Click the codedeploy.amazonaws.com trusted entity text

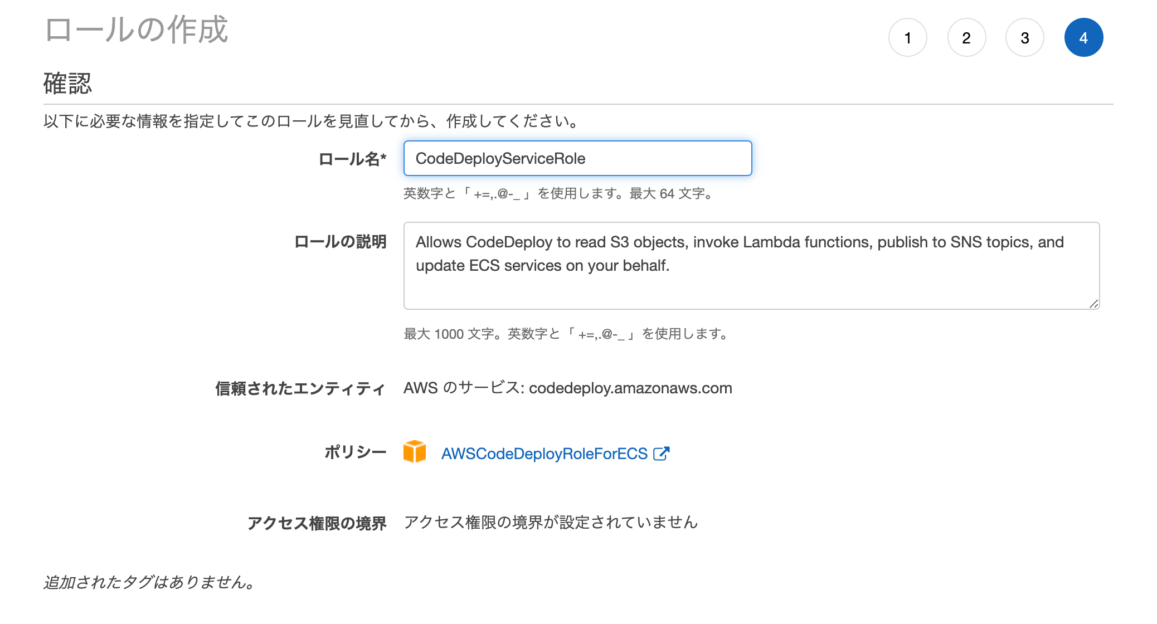[x=568, y=388]
